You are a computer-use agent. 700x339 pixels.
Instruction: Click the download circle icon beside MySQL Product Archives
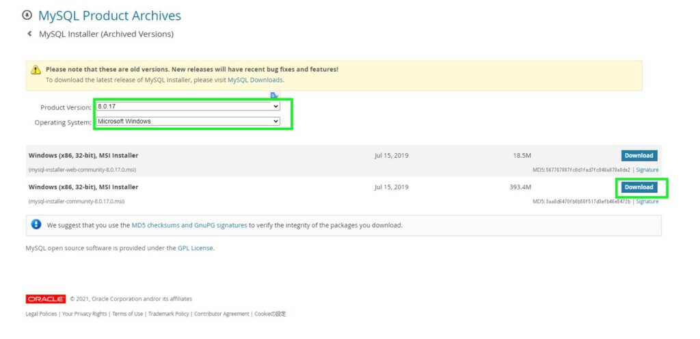[x=27, y=15]
